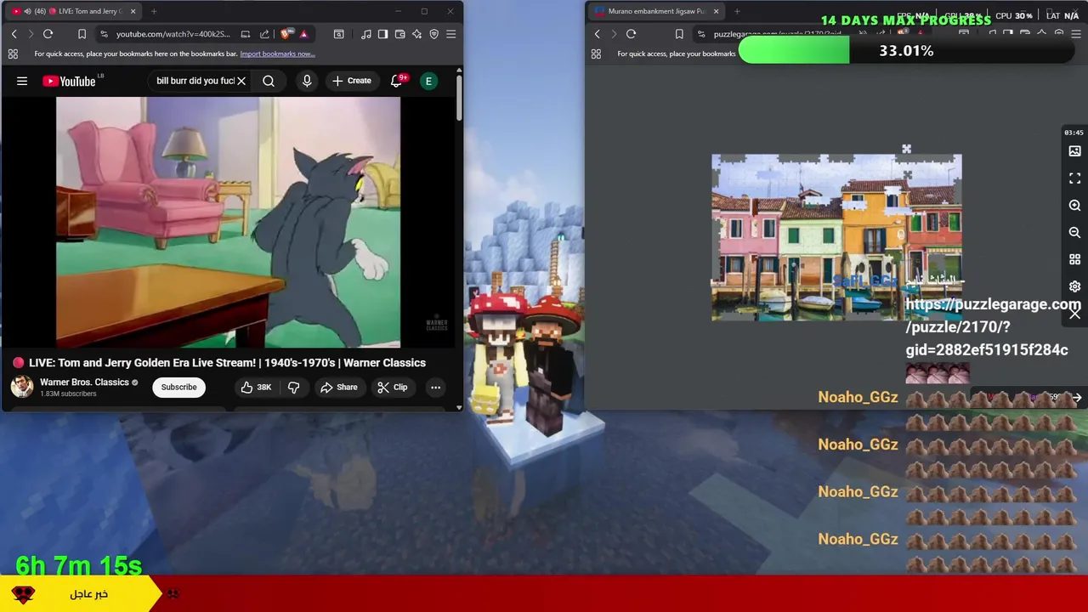Zoom in on the jigsaw puzzle
The height and width of the screenshot is (612, 1088).
[1074, 206]
